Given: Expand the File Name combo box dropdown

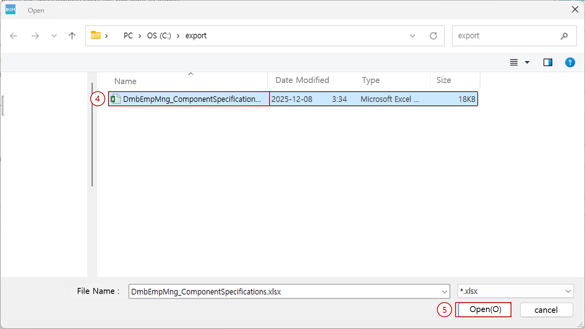Looking at the screenshot, I should (443, 291).
